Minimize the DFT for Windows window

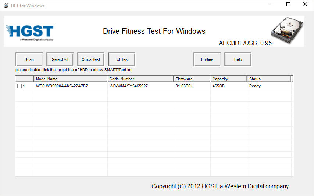[x=271, y=5]
